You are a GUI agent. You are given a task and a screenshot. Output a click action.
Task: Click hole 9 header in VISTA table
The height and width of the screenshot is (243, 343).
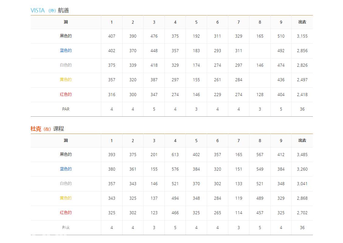pos(281,22)
